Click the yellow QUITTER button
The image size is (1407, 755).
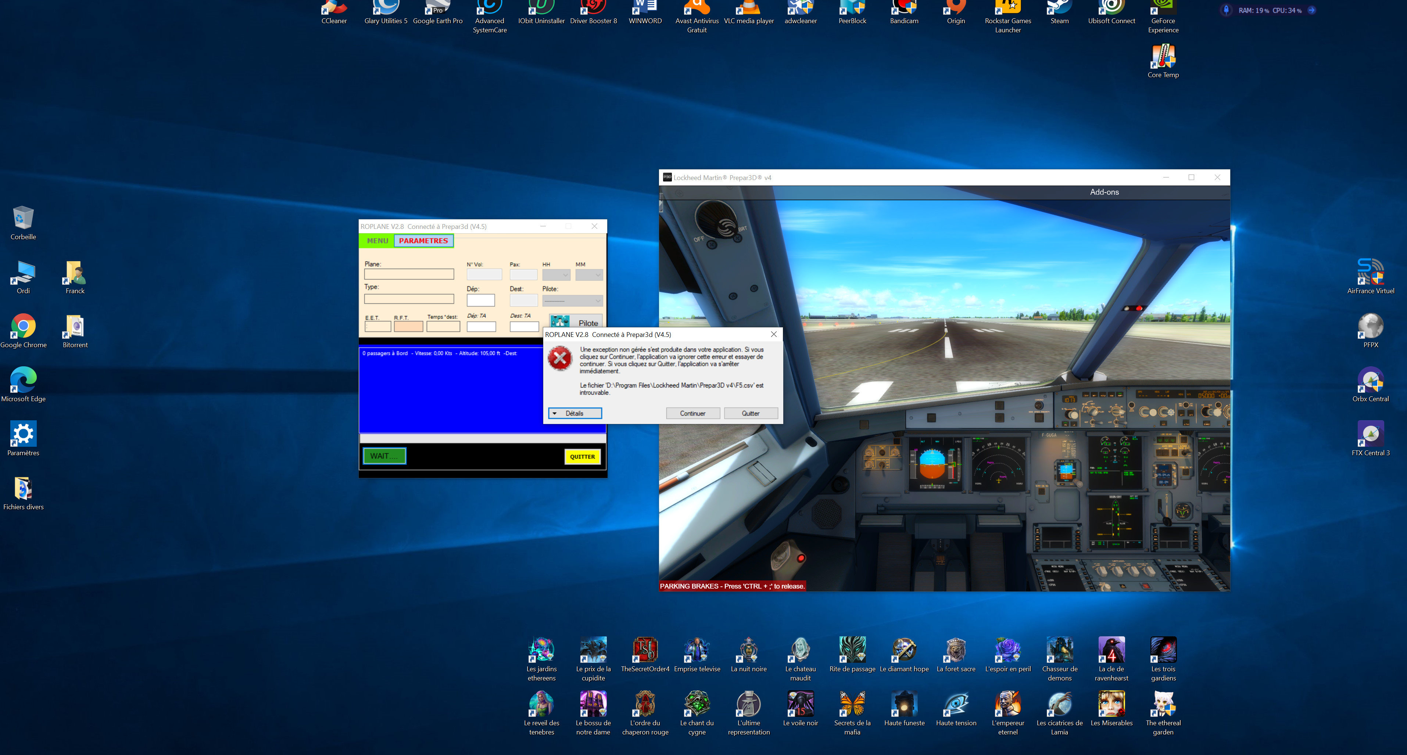coord(582,456)
